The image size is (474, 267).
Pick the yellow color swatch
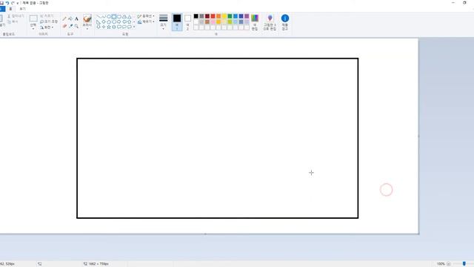pyautogui.click(x=224, y=16)
